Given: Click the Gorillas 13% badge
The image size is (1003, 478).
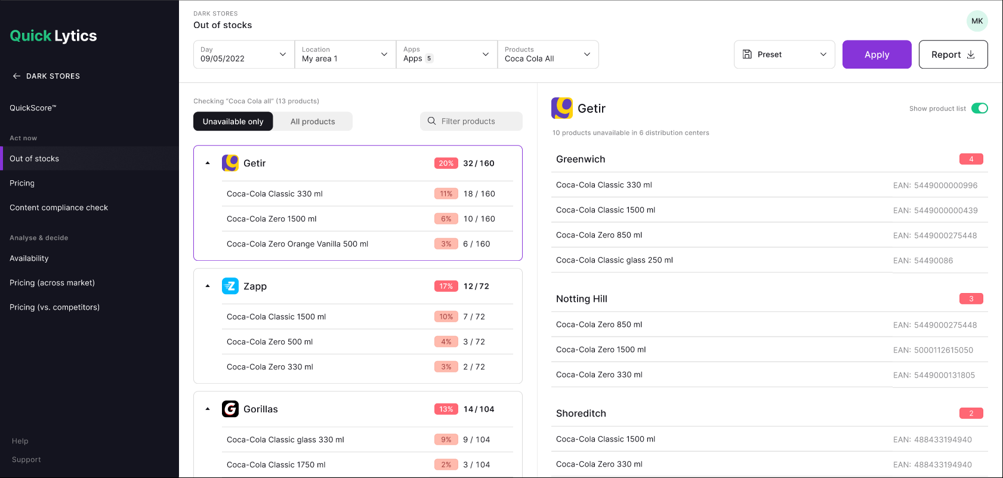Looking at the screenshot, I should pyautogui.click(x=446, y=409).
